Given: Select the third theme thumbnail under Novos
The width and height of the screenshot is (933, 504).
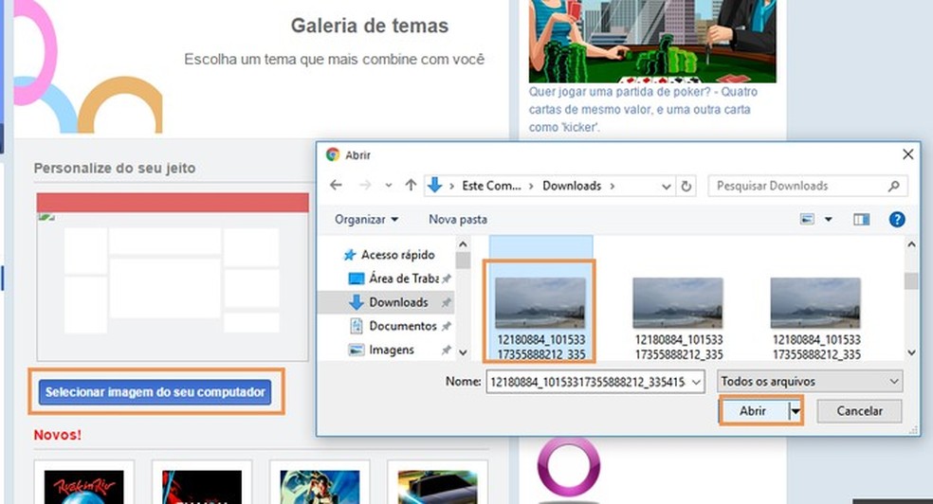Looking at the screenshot, I should (320, 487).
